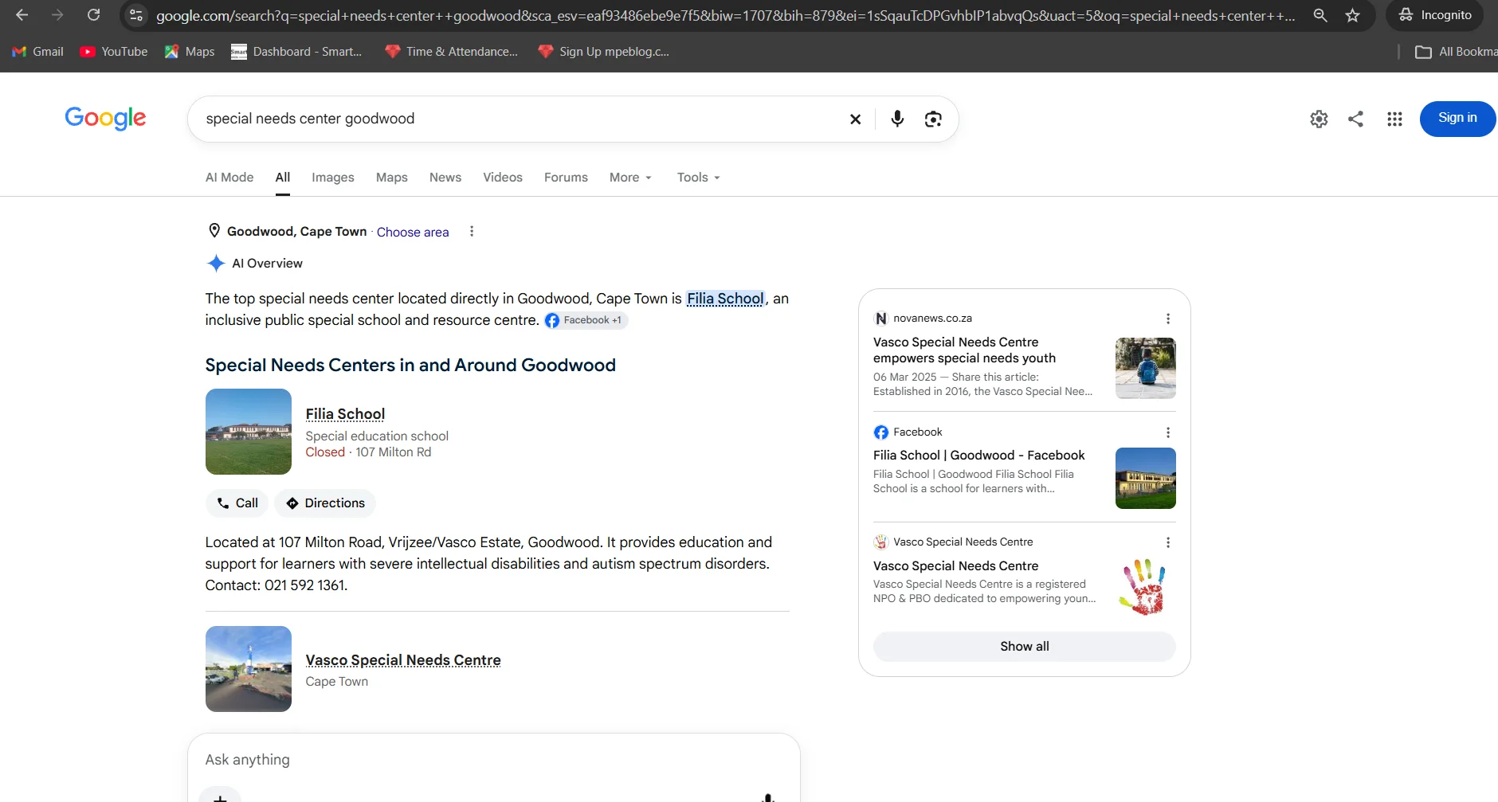Open the three-dot menu for Facebook source
This screenshot has width=1498, height=802.
click(1168, 432)
